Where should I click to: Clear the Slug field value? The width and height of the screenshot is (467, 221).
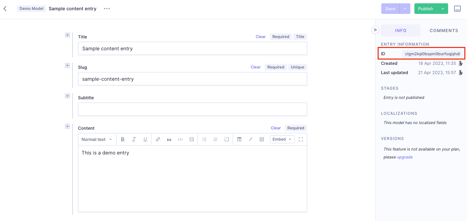256,67
